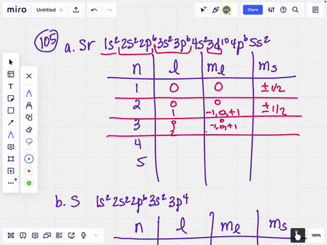The height and width of the screenshot is (245, 327).
Task: Search the board with magnifier icon
Action: 295,10
